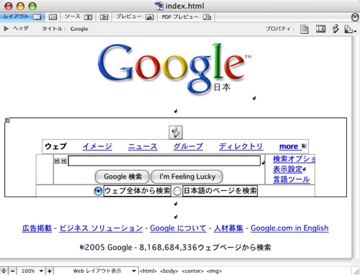
Task: Open the 100% zoom dropdown
Action: pyautogui.click(x=32, y=271)
